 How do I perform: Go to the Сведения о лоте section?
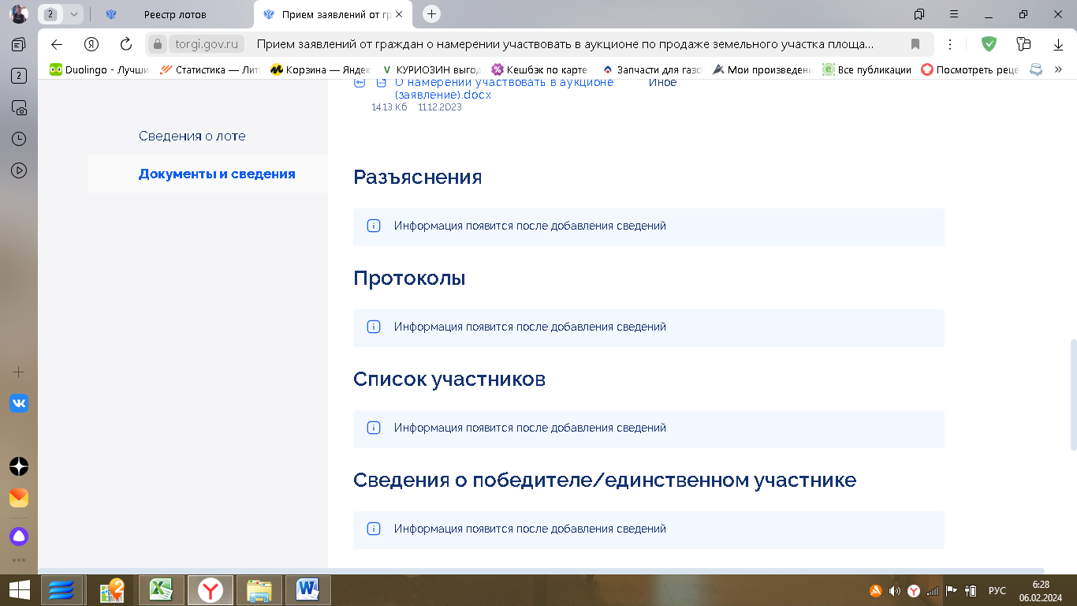192,136
